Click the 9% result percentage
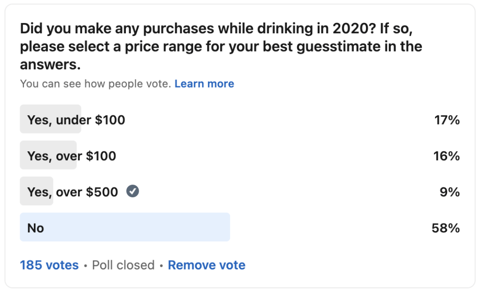The image size is (481, 291). [x=451, y=192]
